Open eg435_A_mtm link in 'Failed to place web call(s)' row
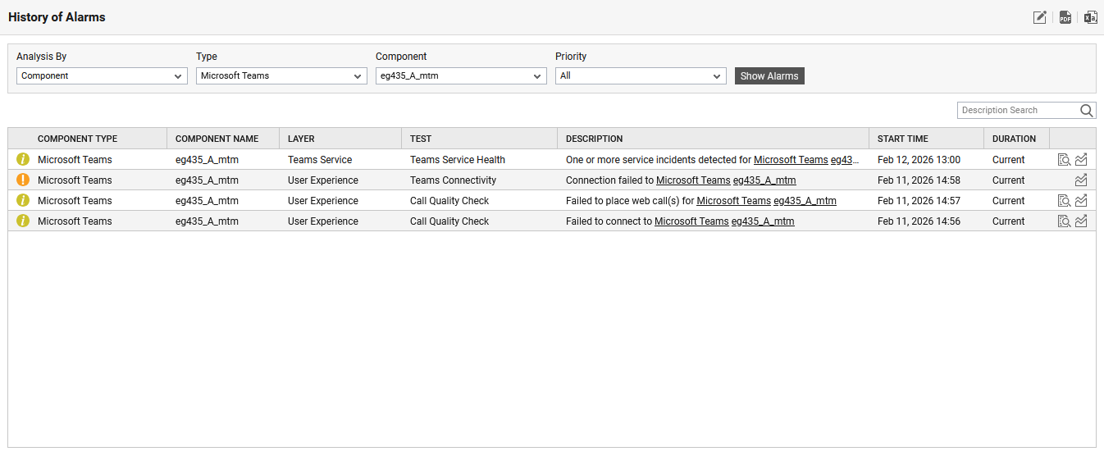 pyautogui.click(x=805, y=201)
